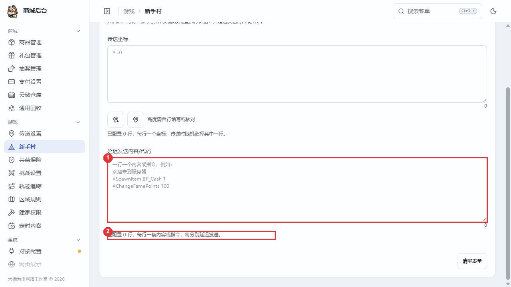Image resolution: width=511 pixels, height=287 pixels.
Task: Collapse the 游戏 sidebar section
Action: click(78, 122)
